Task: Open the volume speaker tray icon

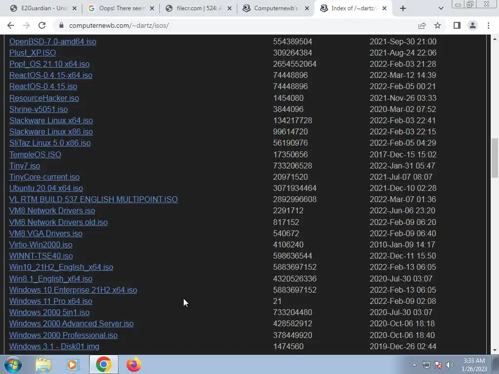Action: [450, 365]
